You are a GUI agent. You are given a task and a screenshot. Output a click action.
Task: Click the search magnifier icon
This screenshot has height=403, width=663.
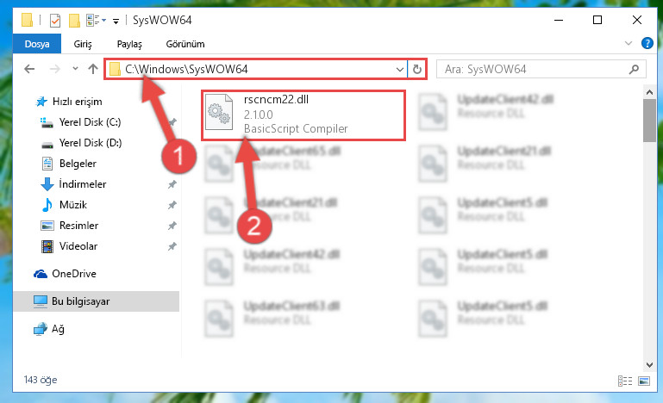(x=634, y=69)
